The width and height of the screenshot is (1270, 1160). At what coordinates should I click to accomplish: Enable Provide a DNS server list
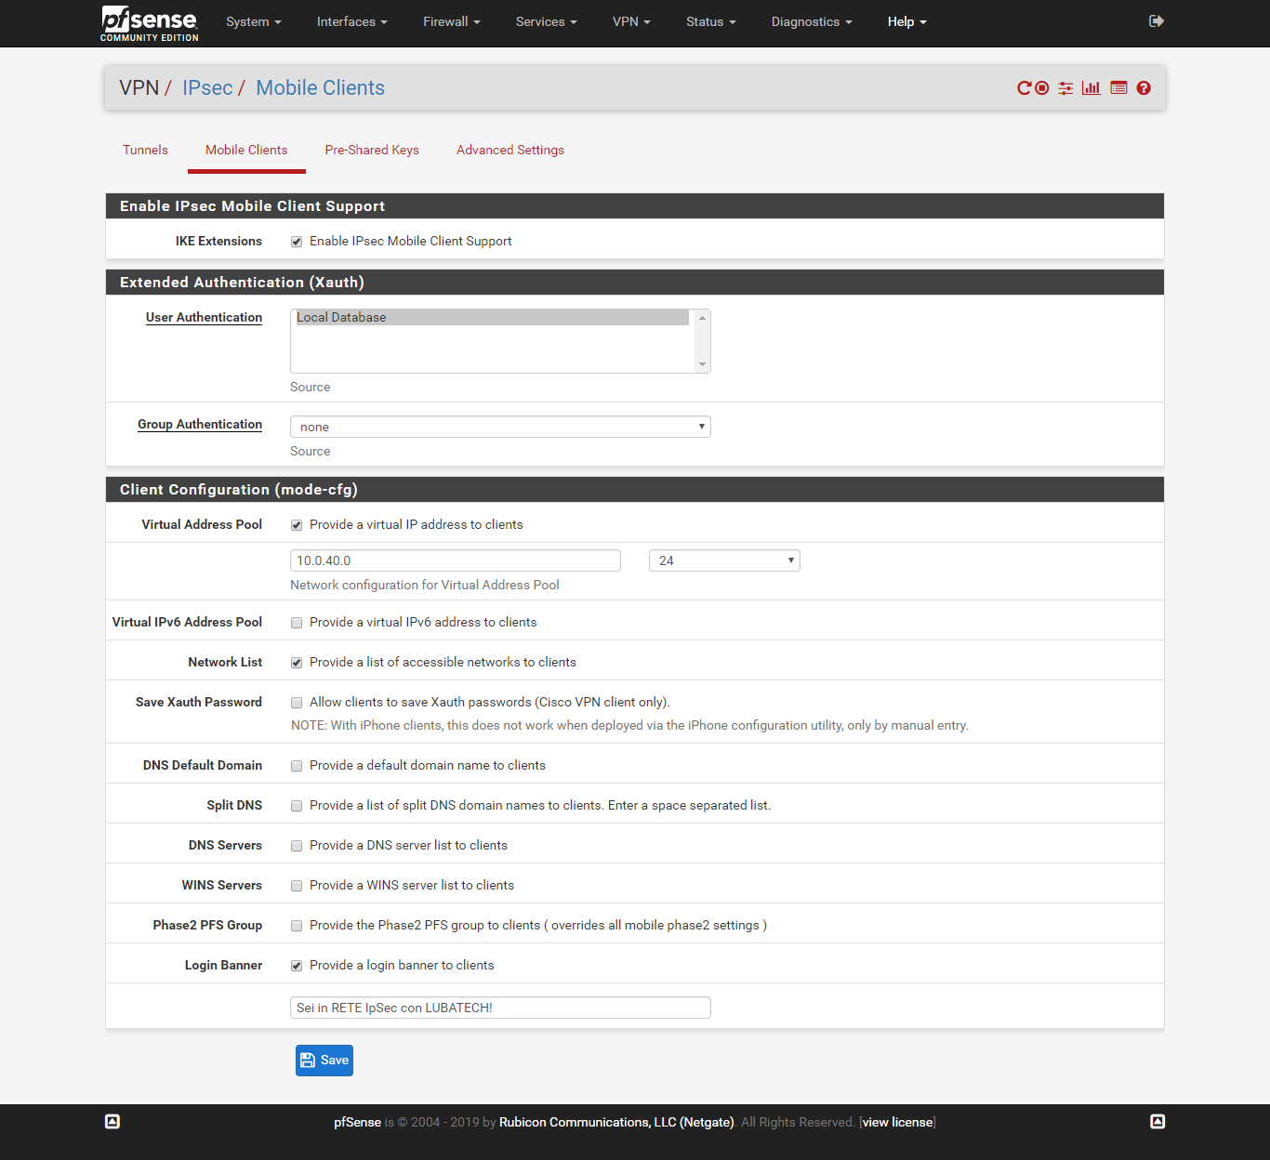pyautogui.click(x=297, y=846)
